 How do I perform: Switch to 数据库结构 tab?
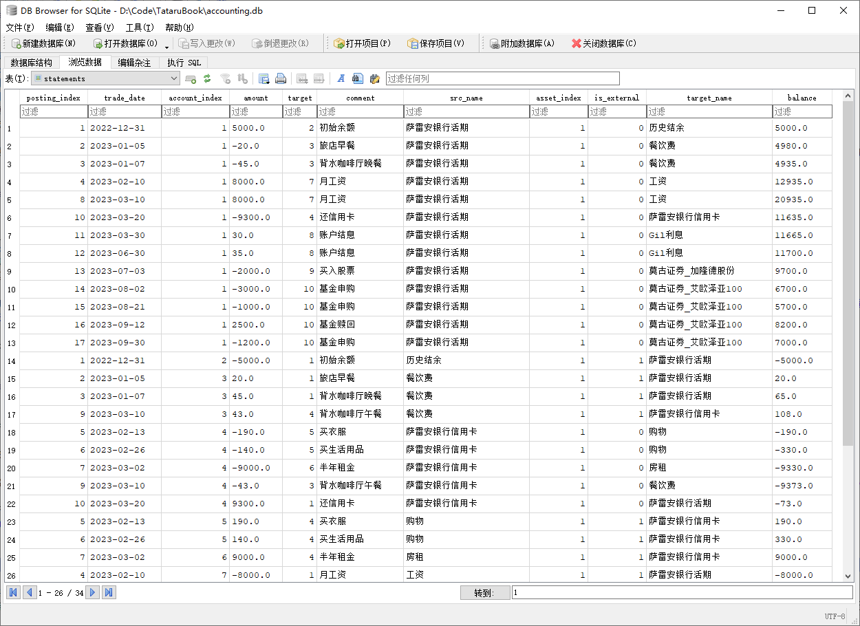click(31, 63)
